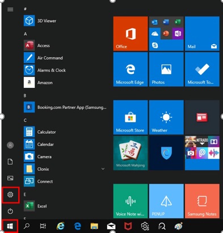Open Documents from Start sidebar
The image size is (223, 233).
coord(10,162)
